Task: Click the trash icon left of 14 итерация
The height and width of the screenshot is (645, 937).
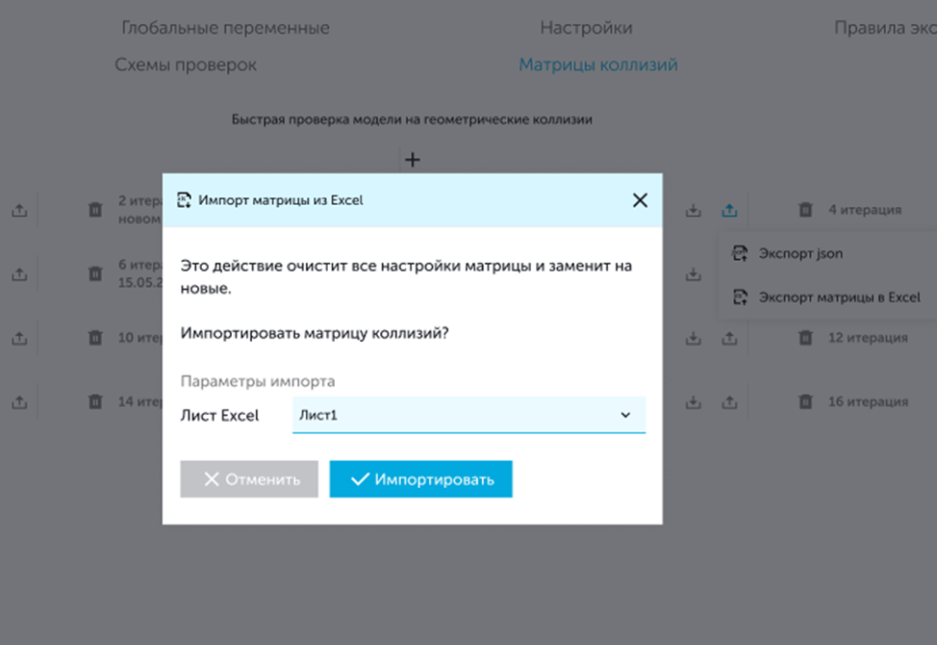Action: point(95,401)
